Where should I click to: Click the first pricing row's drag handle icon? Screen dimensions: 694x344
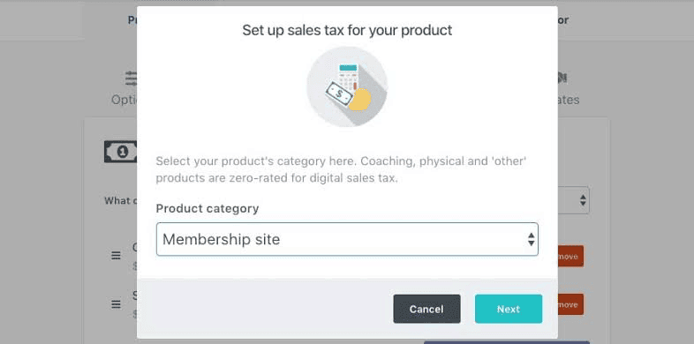[116, 256]
